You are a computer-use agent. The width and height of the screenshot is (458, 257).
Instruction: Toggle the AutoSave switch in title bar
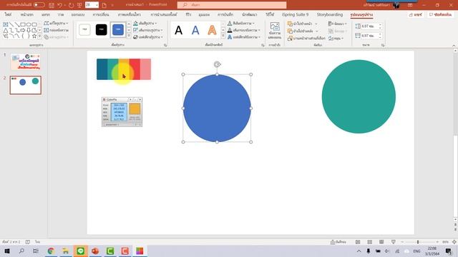coord(39,5)
